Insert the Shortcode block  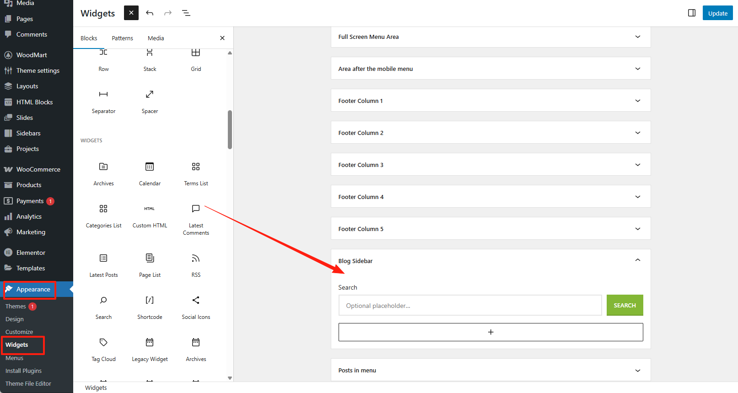[x=150, y=307]
